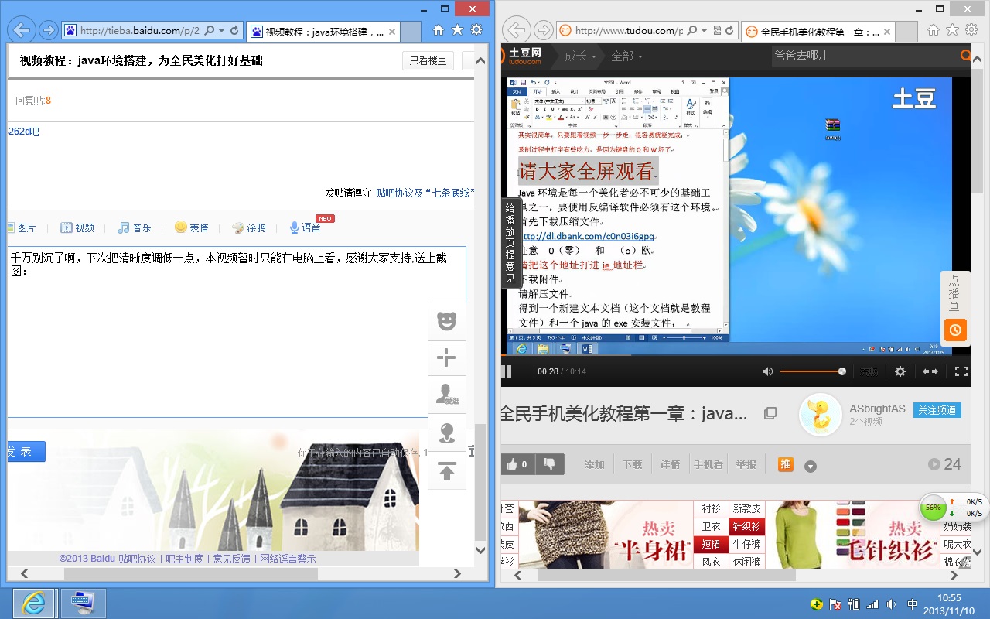The image size is (990, 619).
Task: Click the Tudou search magnifier icon
Action: coord(965,56)
